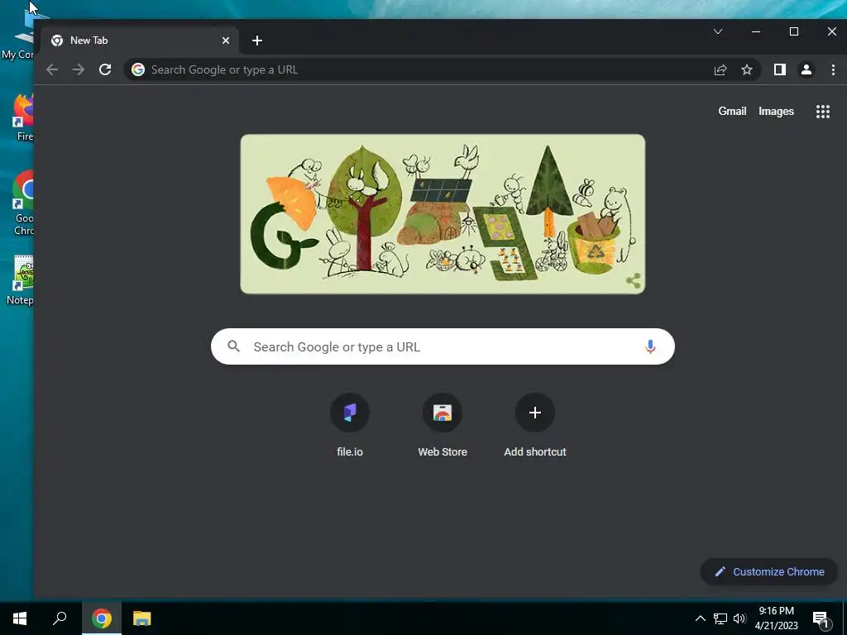
Task: Open File Explorer from the taskbar
Action: tap(142, 618)
